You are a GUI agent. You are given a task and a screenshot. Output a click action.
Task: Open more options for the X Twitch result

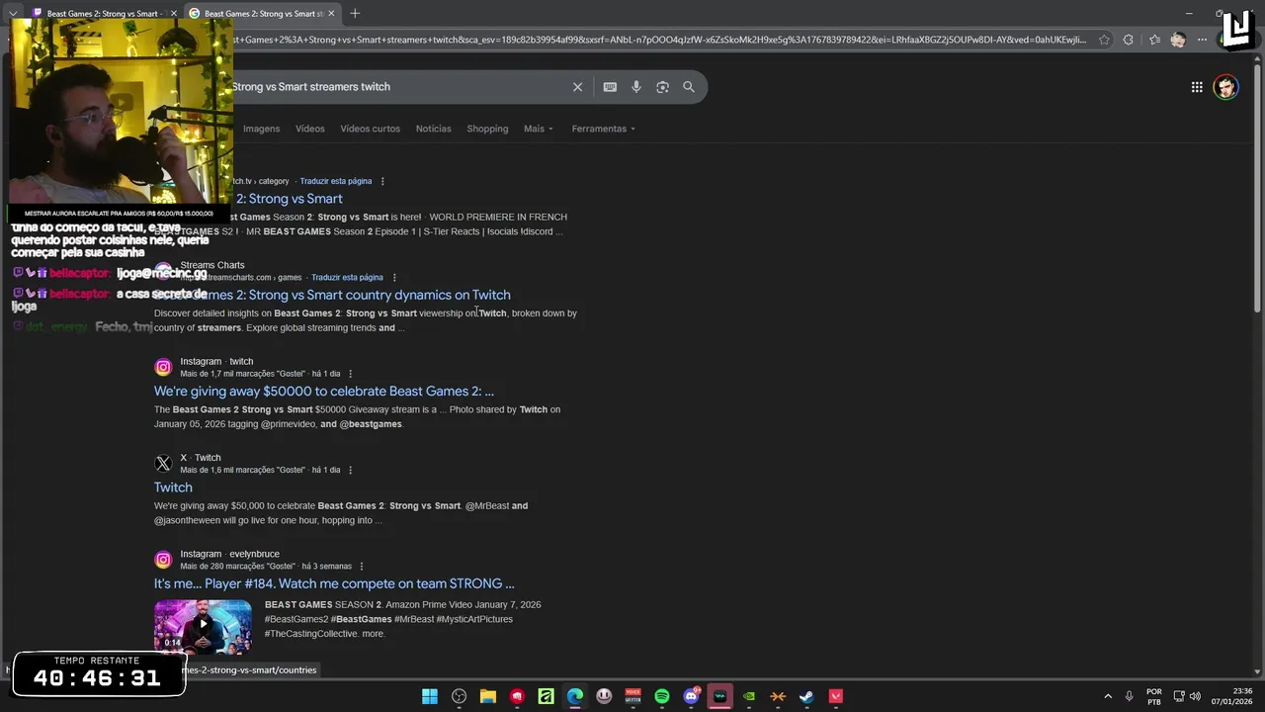350,470
